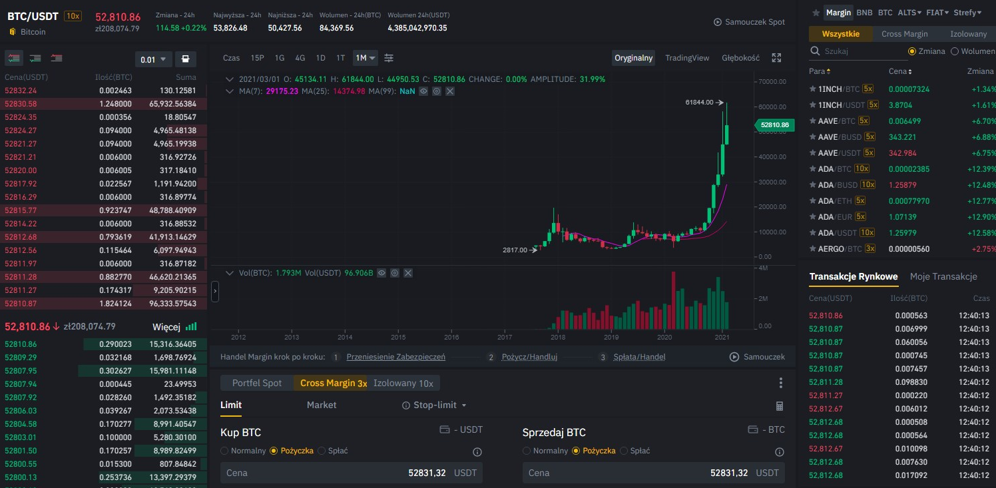Click the depth bar icon next to Więcej

click(x=192, y=327)
